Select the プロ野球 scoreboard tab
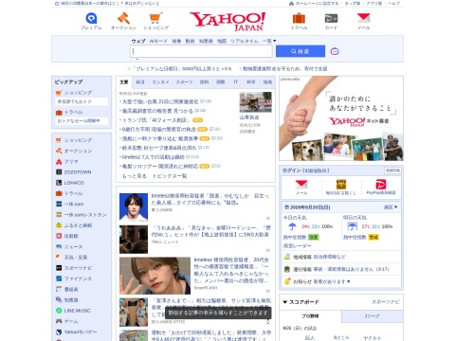Image resolution: width=455 pixels, height=341 pixels. tap(310, 316)
